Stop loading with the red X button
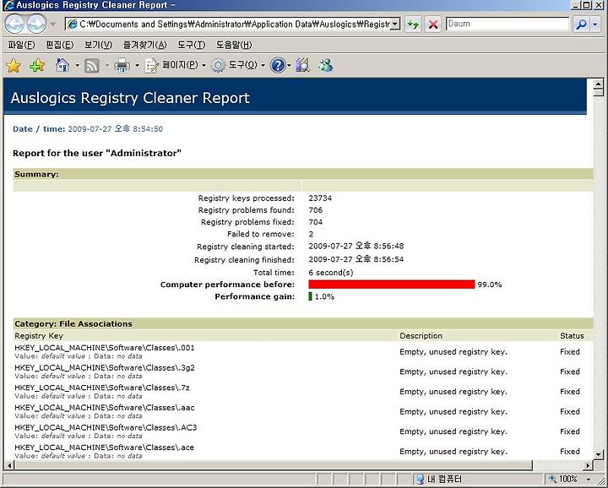Screen dimensions: 608x488 433,24
